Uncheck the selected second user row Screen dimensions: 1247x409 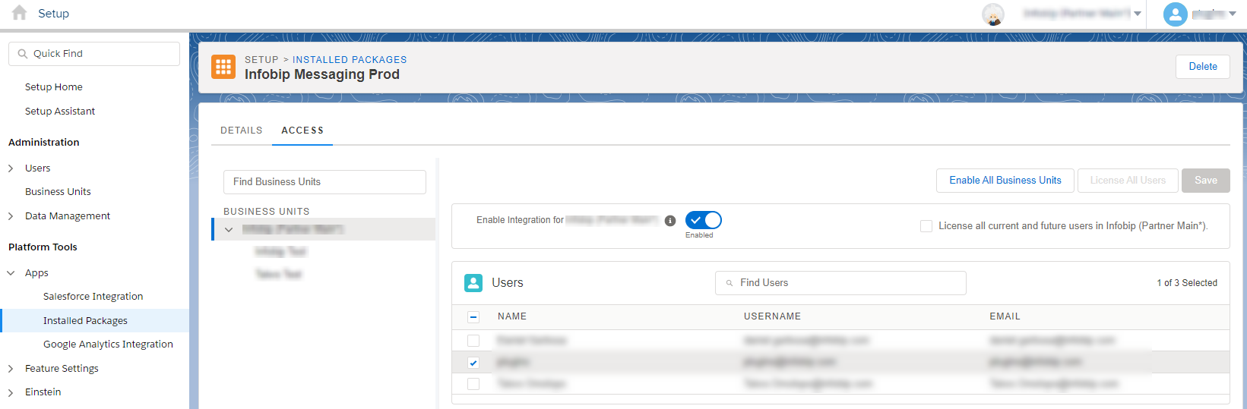(x=473, y=363)
